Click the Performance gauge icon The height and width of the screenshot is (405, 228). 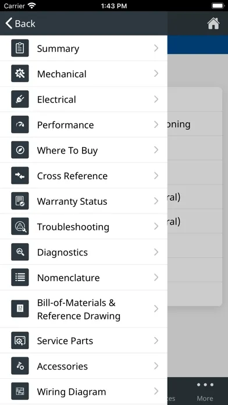tap(20, 125)
